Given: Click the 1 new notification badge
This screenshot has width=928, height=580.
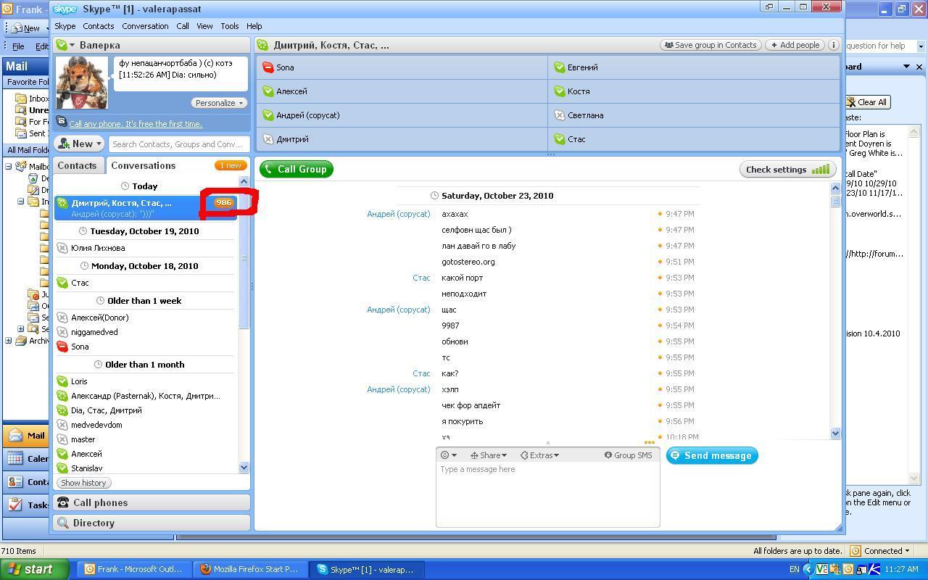Looking at the screenshot, I should pos(231,165).
